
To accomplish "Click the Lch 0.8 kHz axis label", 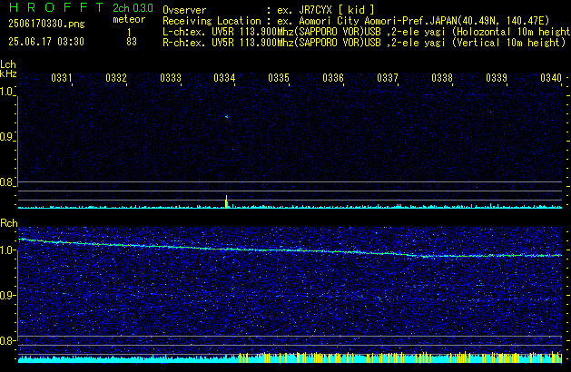I will [x=6, y=182].
